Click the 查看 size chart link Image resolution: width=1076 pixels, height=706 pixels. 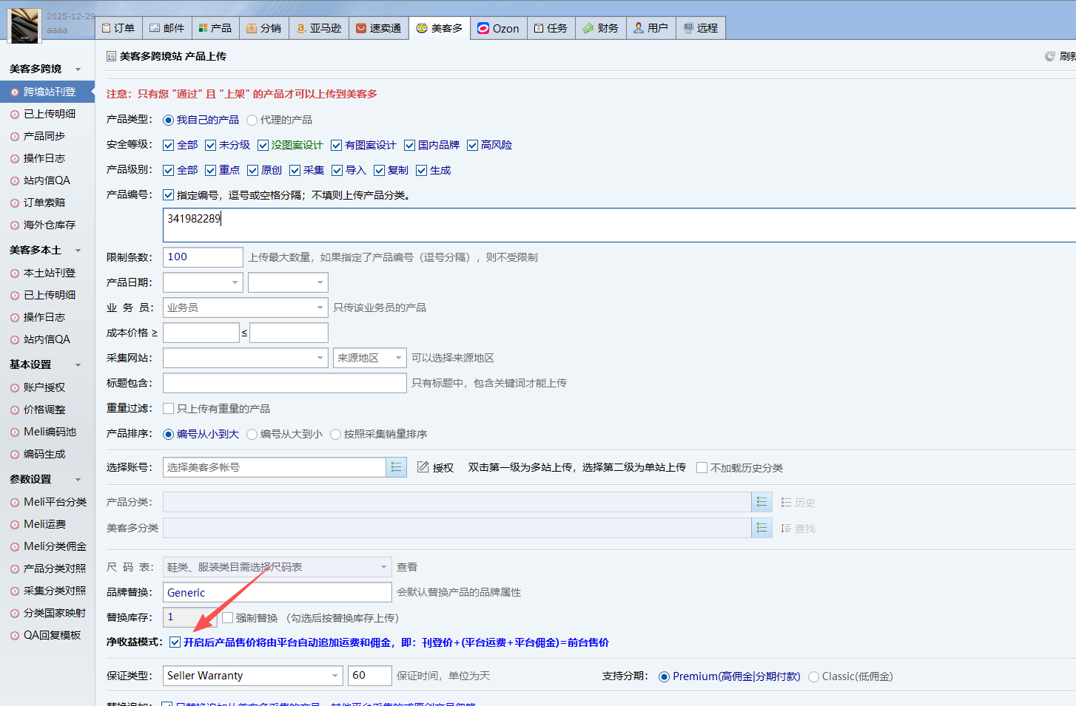click(x=407, y=567)
